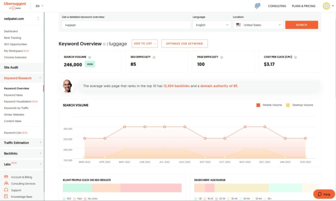Click the orange Search button
The height and width of the screenshot is (201, 336).
[301, 25]
